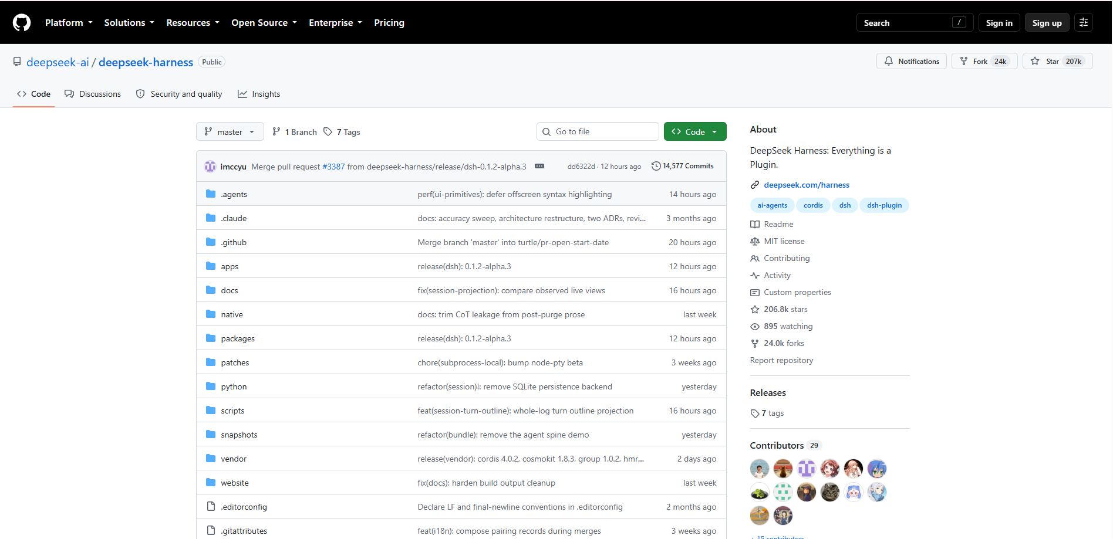Click the .claude folder icon
Image resolution: width=1113 pixels, height=539 pixels.
pos(211,218)
